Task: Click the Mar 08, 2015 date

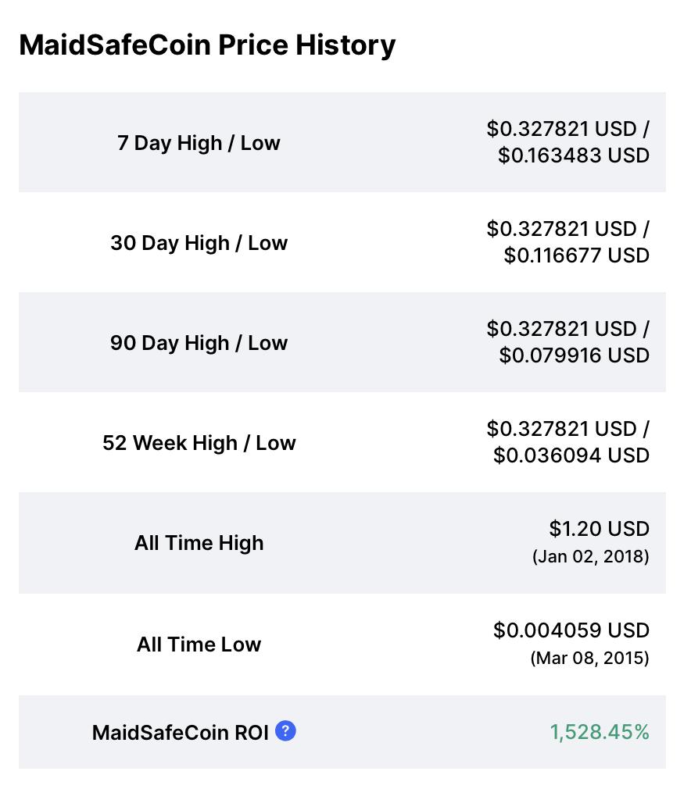Action: click(589, 659)
